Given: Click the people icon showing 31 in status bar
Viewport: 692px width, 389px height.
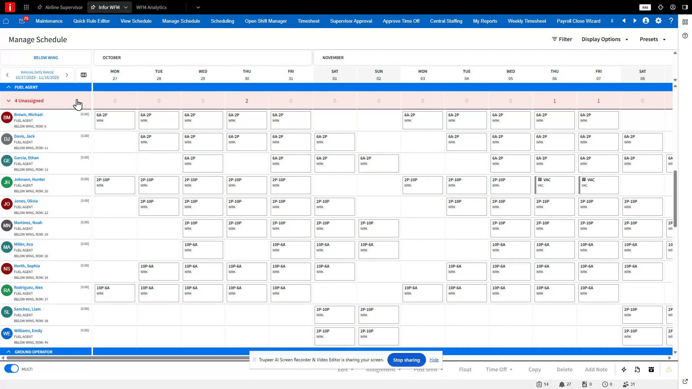Looking at the screenshot, I should click(625, 384).
